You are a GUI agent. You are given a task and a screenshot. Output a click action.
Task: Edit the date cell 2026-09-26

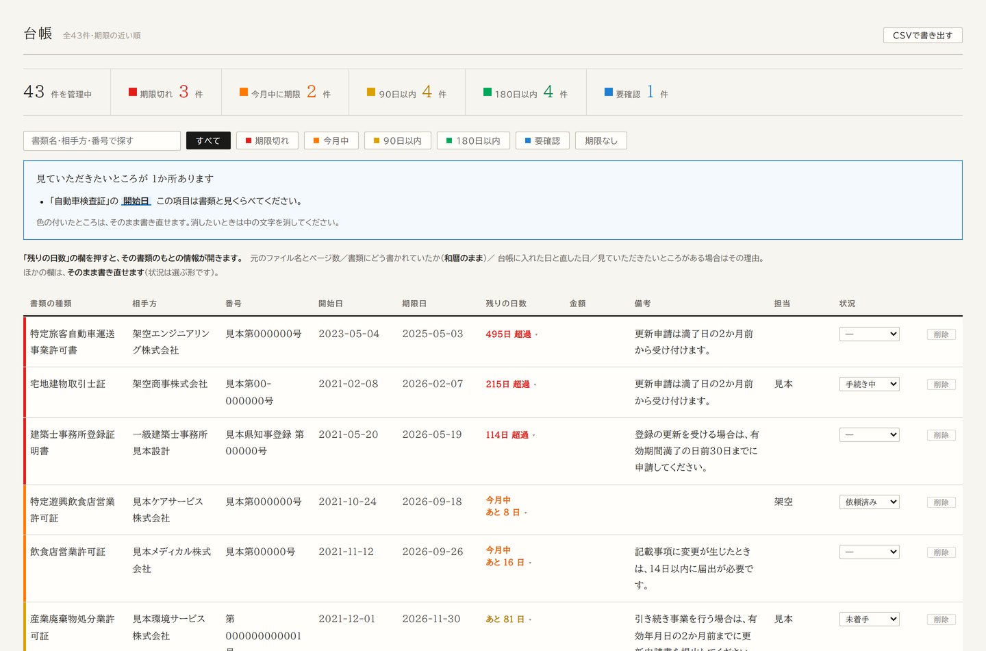coord(433,552)
